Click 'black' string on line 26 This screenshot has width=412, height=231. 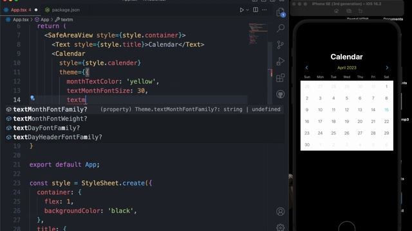click(120, 211)
